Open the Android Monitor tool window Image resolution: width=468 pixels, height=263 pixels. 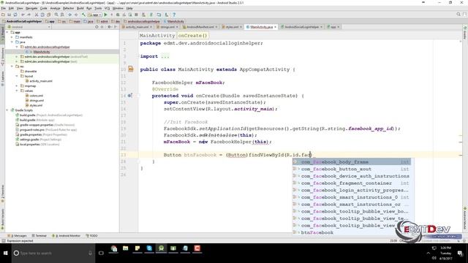click(67, 235)
